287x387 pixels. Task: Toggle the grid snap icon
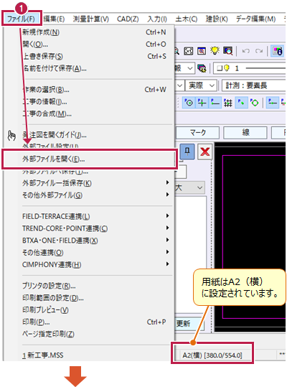(228, 103)
